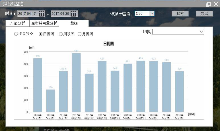Open the start date calendar picker
Screen dimensions: 220x131
(x=42, y=14)
